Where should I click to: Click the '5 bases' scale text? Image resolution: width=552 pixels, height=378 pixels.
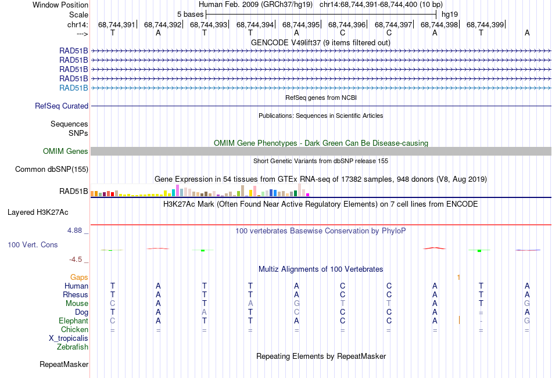[x=190, y=15]
